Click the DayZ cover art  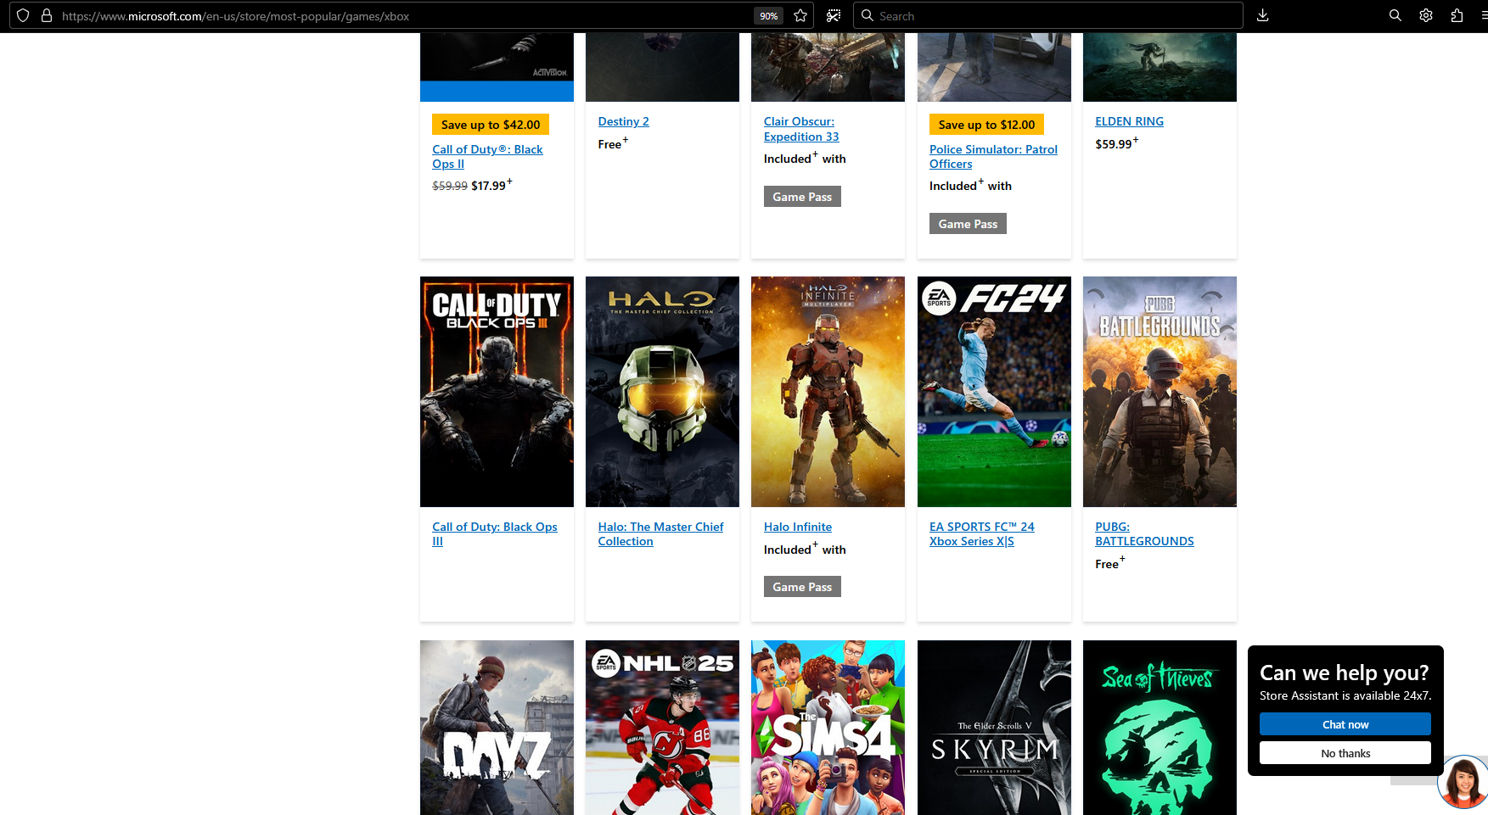tap(497, 728)
